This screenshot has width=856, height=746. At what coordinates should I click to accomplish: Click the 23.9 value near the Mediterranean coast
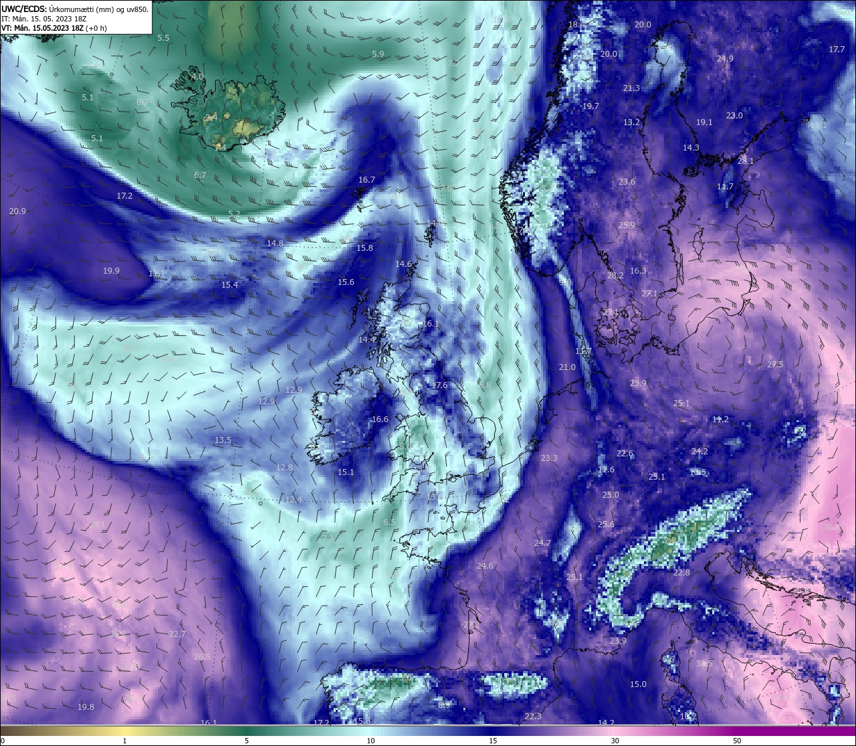click(x=618, y=641)
